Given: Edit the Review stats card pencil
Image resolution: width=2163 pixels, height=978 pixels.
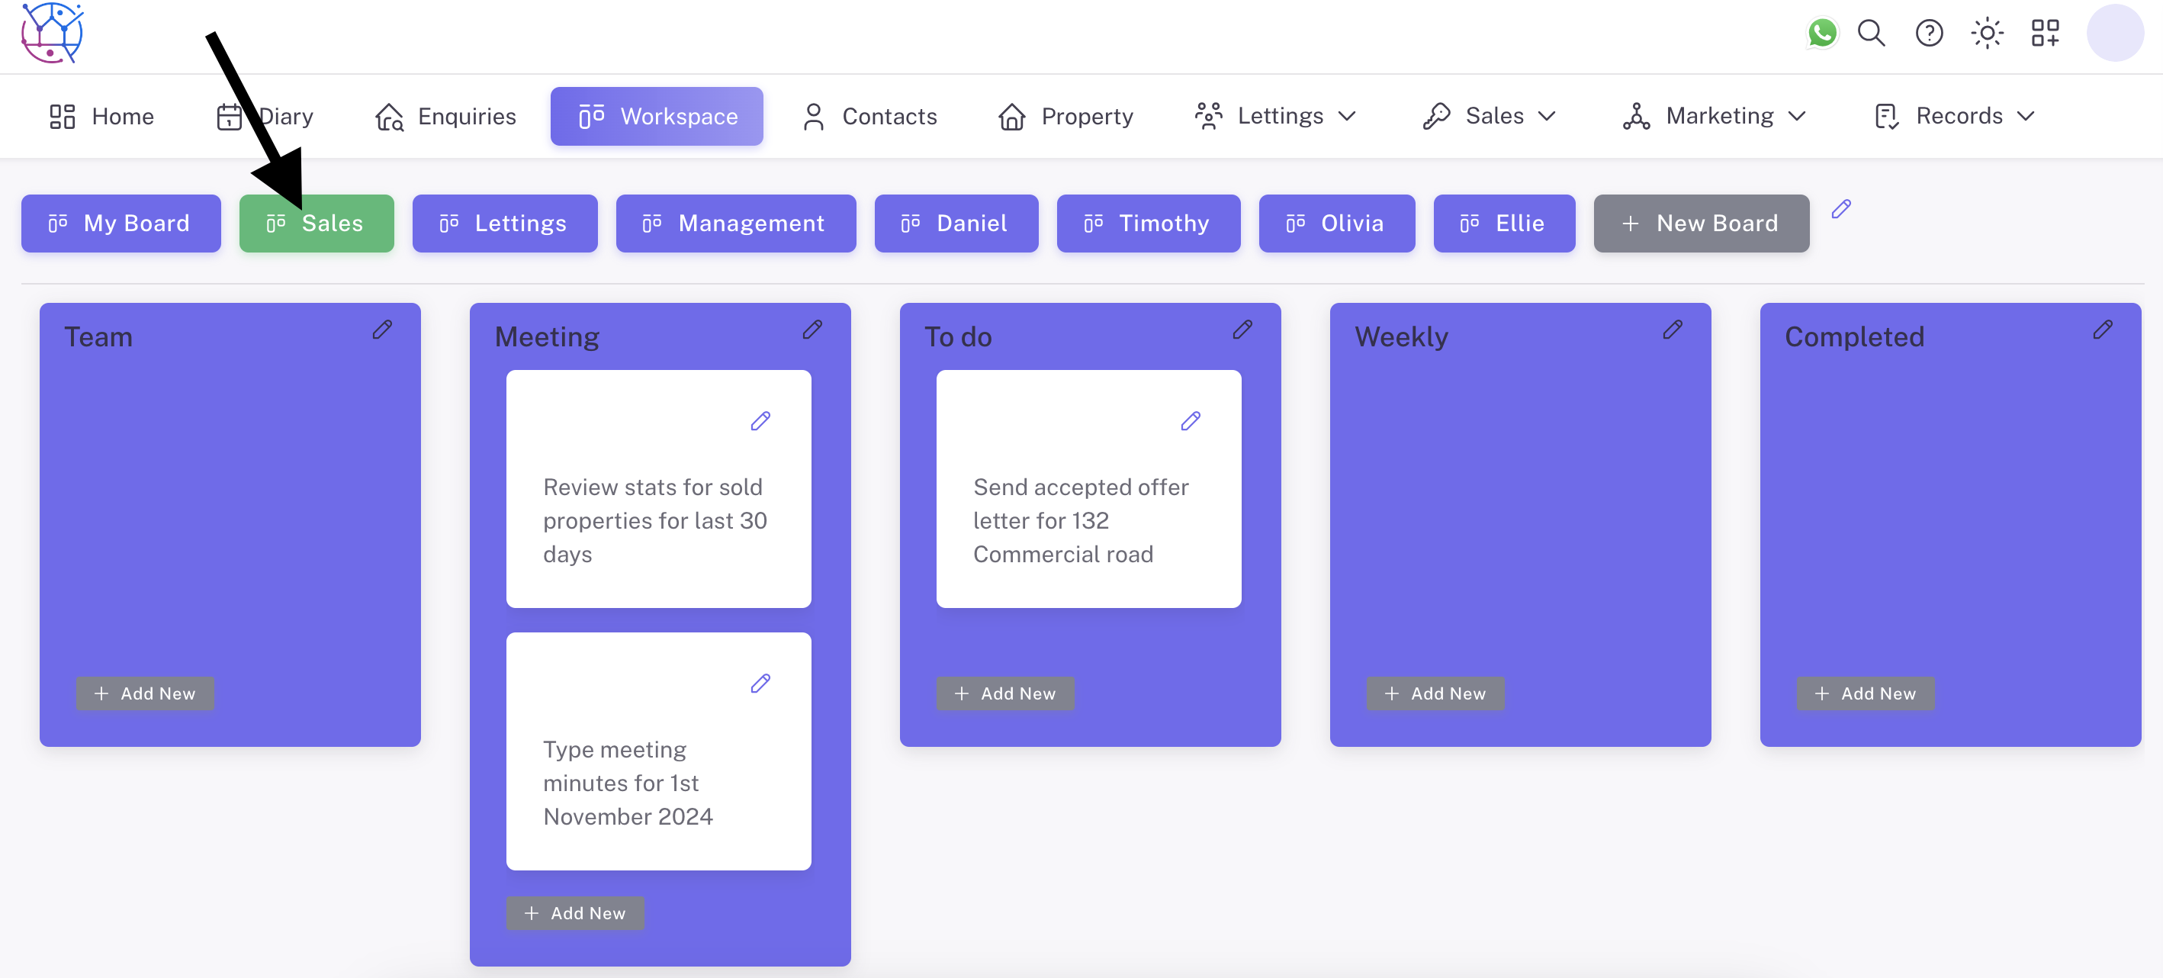Looking at the screenshot, I should (760, 421).
